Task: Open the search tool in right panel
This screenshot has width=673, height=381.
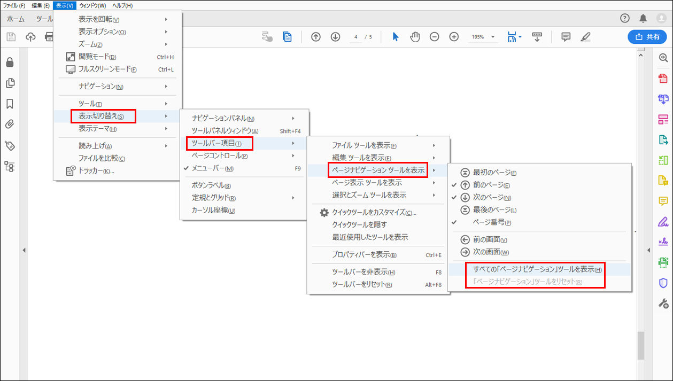Action: (x=663, y=58)
